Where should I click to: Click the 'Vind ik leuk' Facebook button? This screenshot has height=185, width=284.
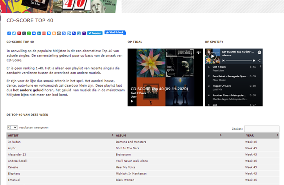(x=115, y=32)
